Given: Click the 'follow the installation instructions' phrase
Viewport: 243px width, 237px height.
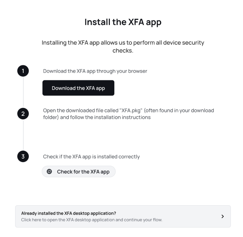Looking at the screenshot, I should (x=110, y=117).
